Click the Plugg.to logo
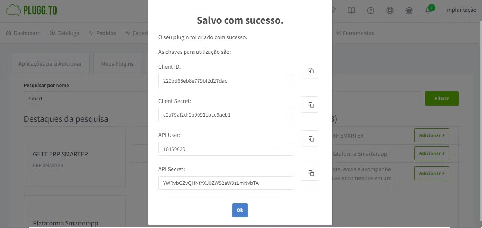This screenshot has height=228, width=482. 31,10
